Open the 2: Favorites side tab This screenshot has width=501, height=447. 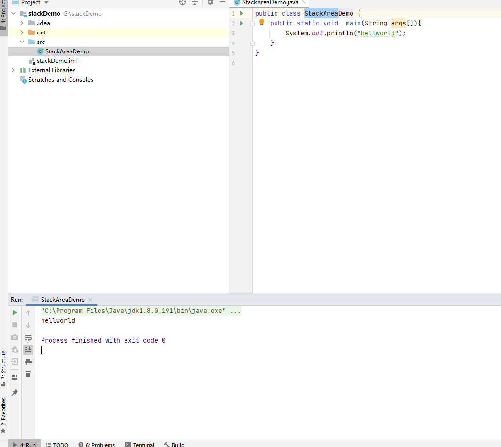[3, 415]
